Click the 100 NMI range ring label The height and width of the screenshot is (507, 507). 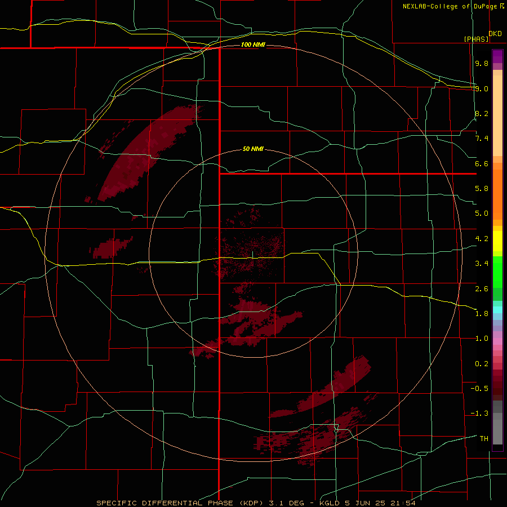tap(253, 45)
